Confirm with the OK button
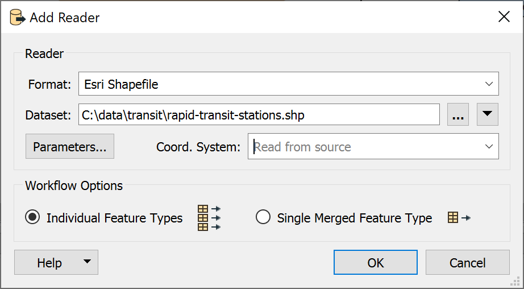 tap(375, 263)
